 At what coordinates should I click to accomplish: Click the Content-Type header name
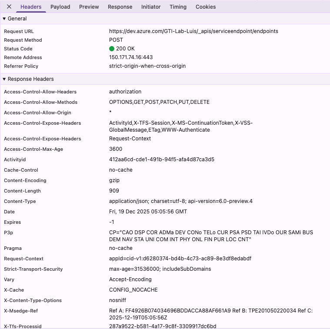pyautogui.click(x=20, y=202)
